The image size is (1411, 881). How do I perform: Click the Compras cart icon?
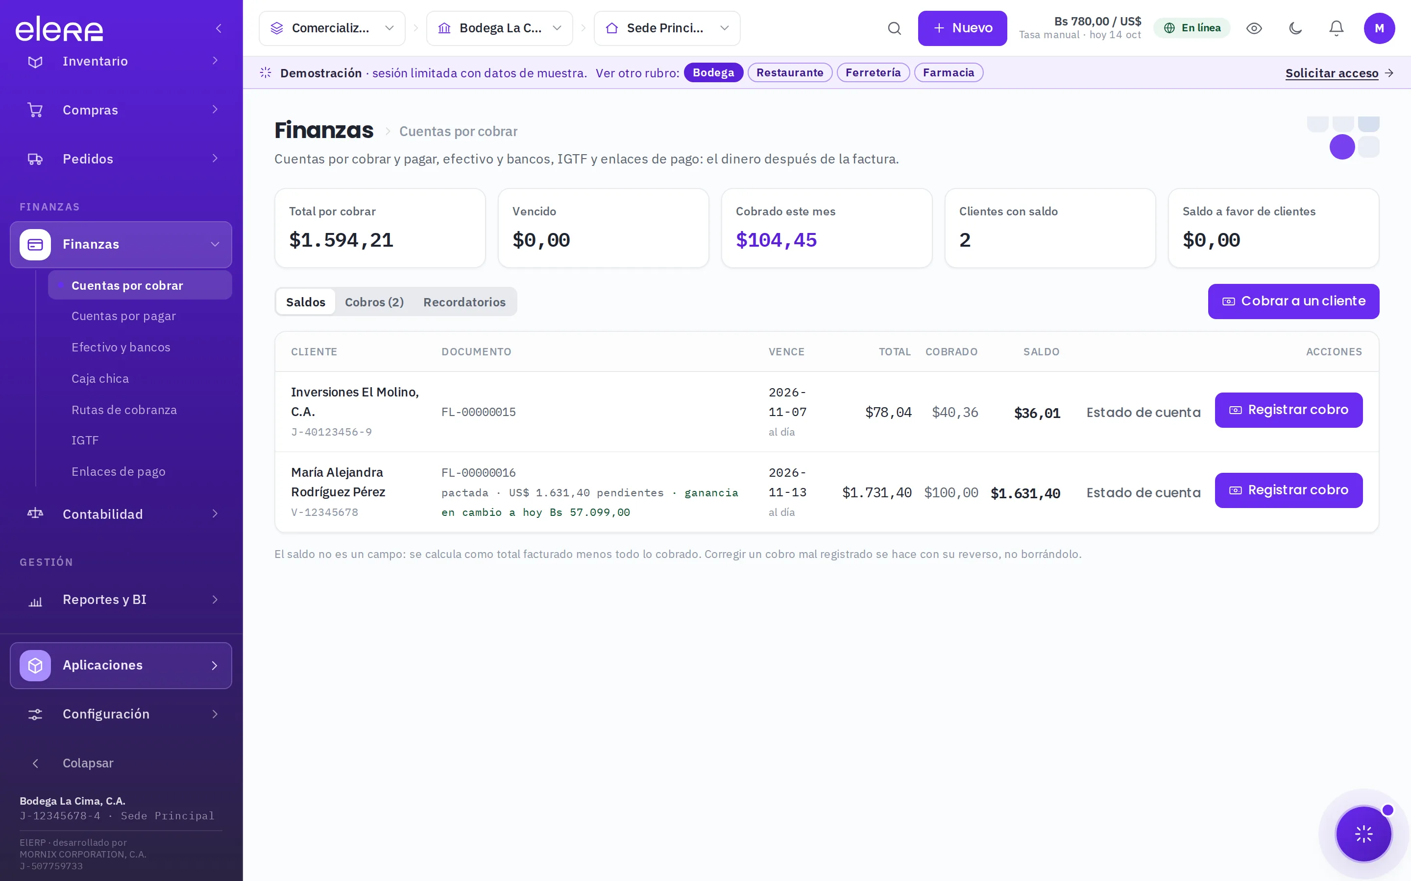pos(35,110)
